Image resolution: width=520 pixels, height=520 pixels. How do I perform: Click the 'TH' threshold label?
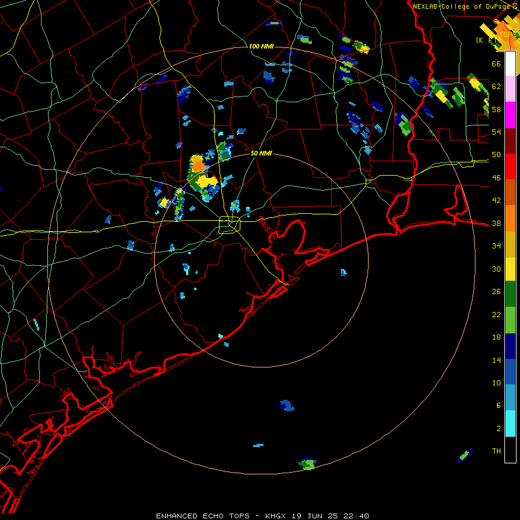tap(496, 451)
